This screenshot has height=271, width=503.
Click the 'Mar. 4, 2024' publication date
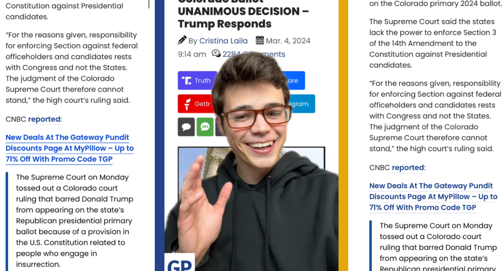click(288, 41)
